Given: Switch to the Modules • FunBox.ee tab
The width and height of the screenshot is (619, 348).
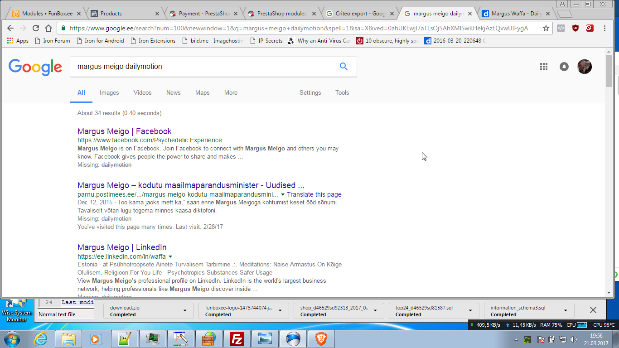Looking at the screenshot, I should tap(46, 14).
